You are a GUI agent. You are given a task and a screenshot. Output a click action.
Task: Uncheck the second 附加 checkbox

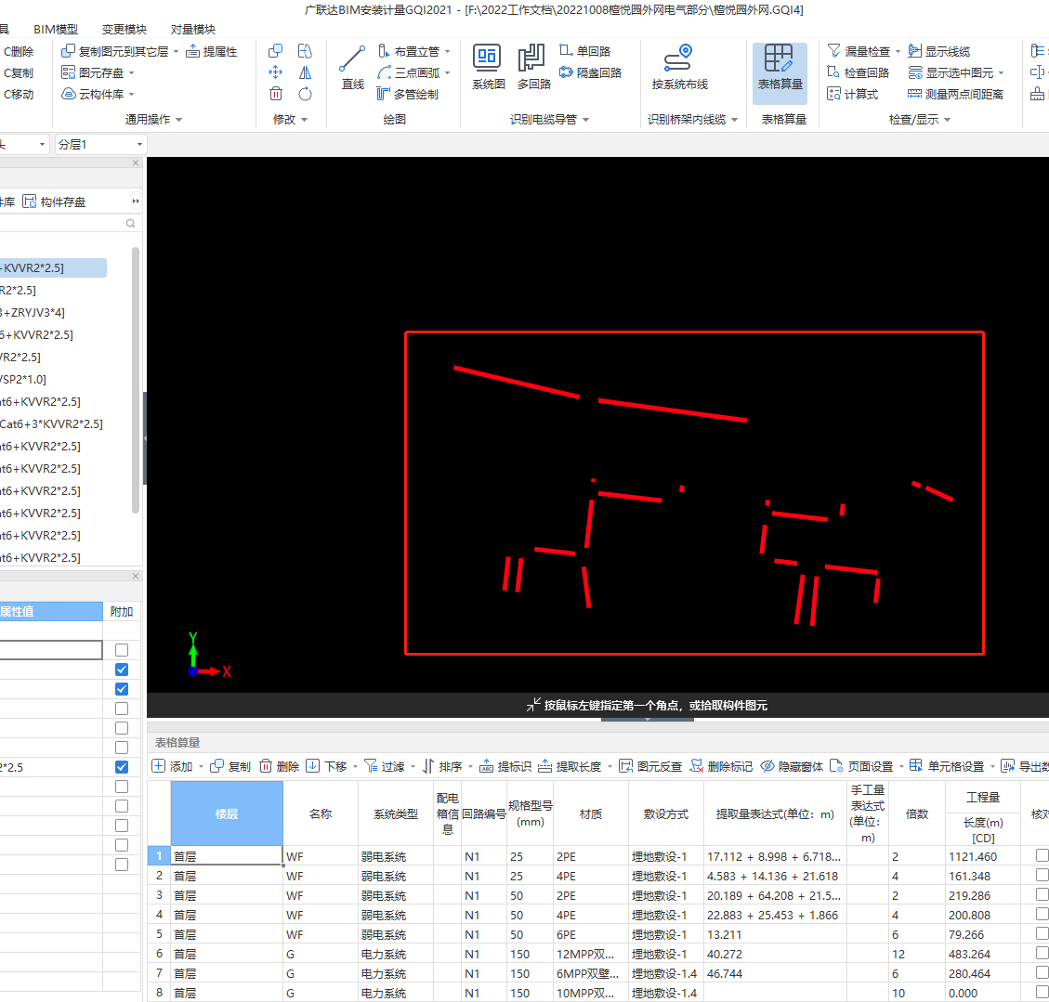[122, 670]
